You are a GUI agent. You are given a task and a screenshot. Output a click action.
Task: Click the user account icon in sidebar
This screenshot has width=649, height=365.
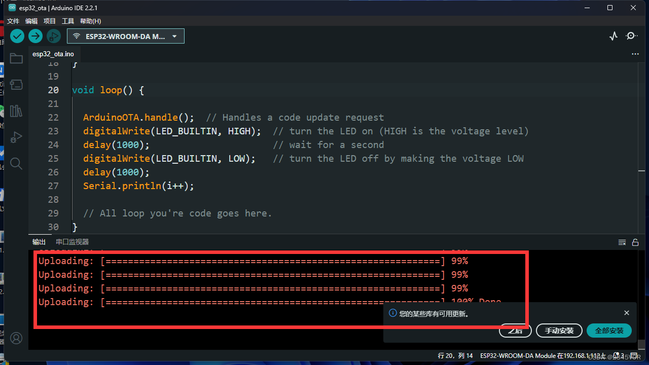tap(16, 338)
